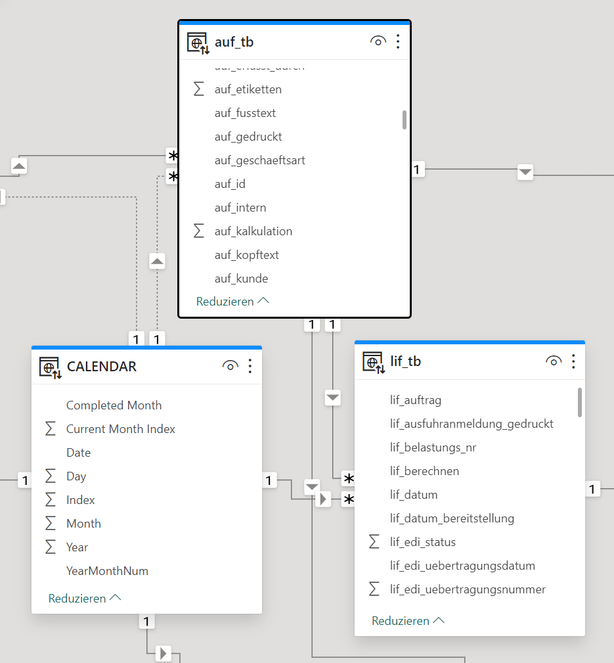
Task: Click the up relationship arrow left of auf_tb
Action: (19, 166)
